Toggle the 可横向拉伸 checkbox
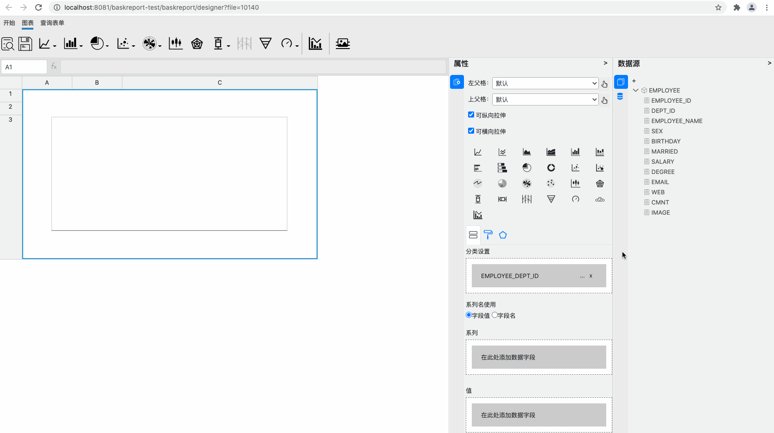774x433 pixels. point(471,131)
